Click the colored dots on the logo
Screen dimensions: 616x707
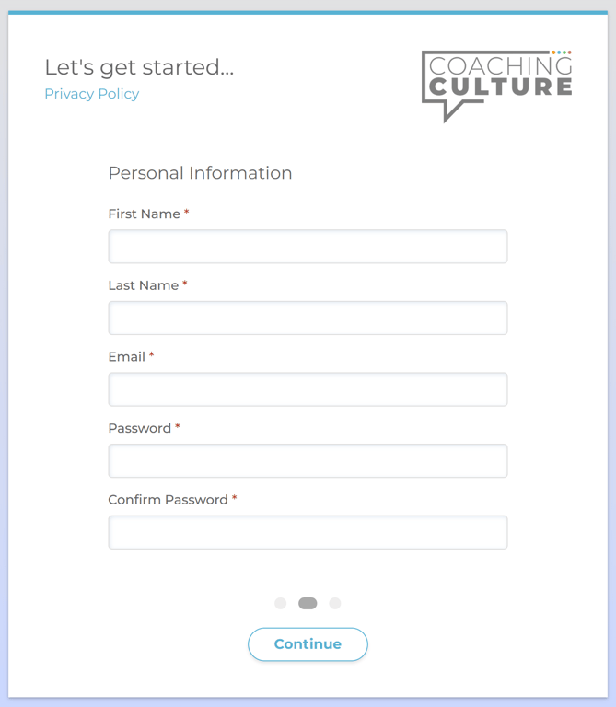(562, 52)
